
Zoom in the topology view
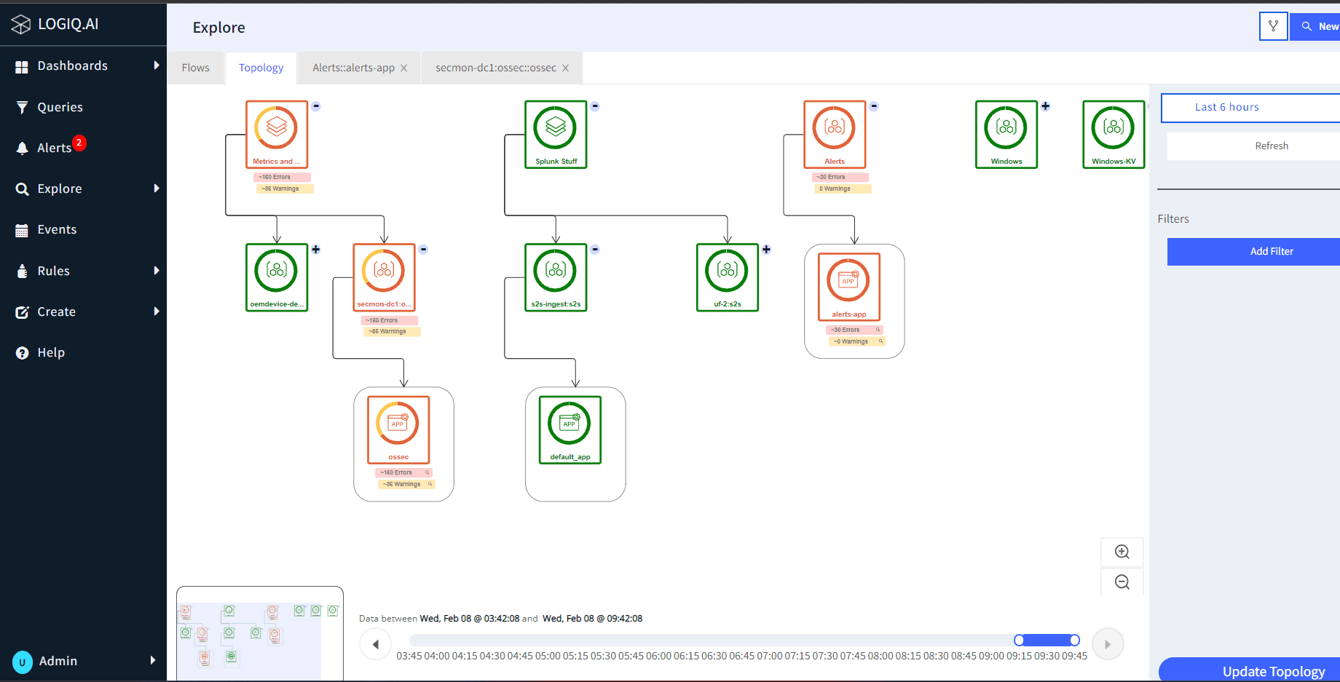coord(1122,552)
